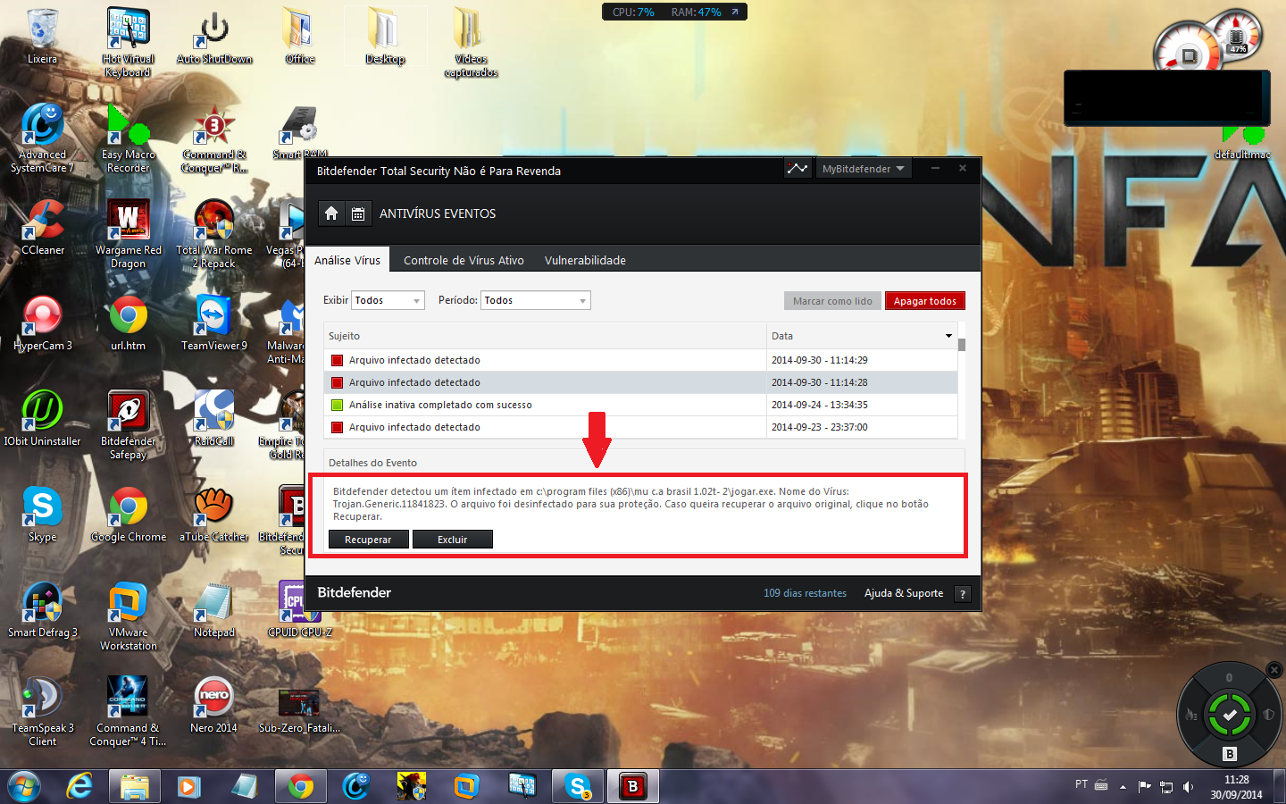Open the MyBitdefender dropdown menu

863,169
